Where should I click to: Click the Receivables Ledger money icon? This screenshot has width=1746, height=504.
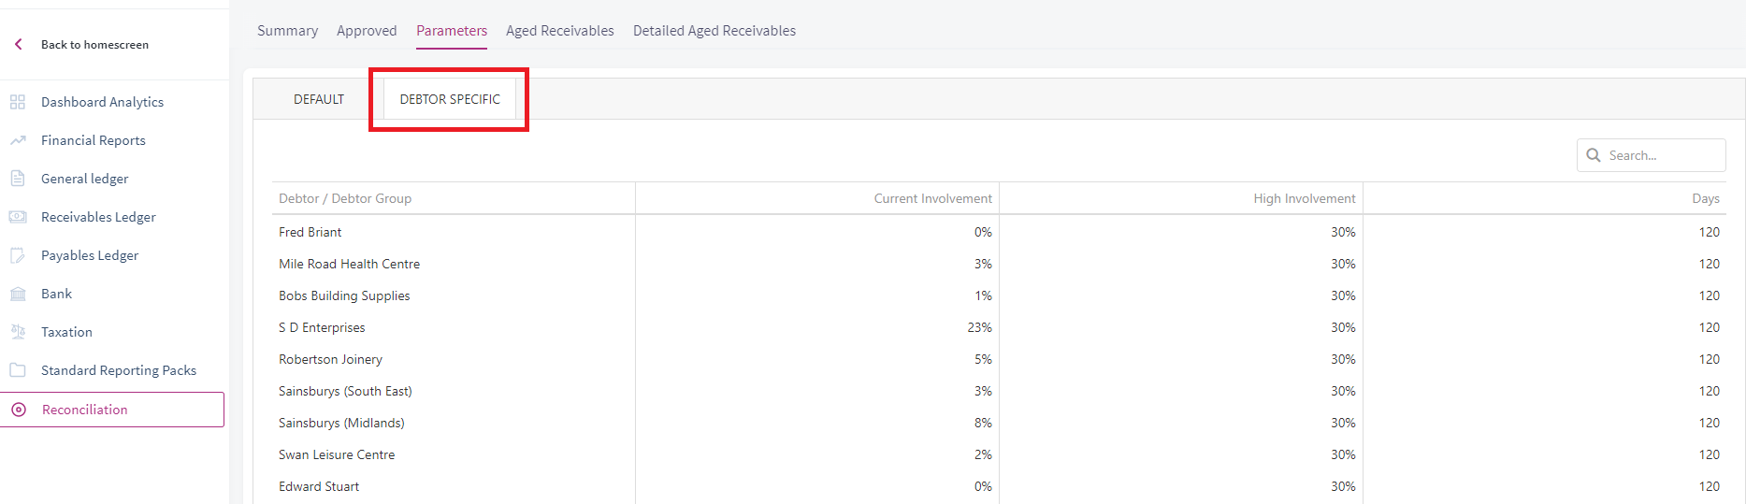(18, 217)
